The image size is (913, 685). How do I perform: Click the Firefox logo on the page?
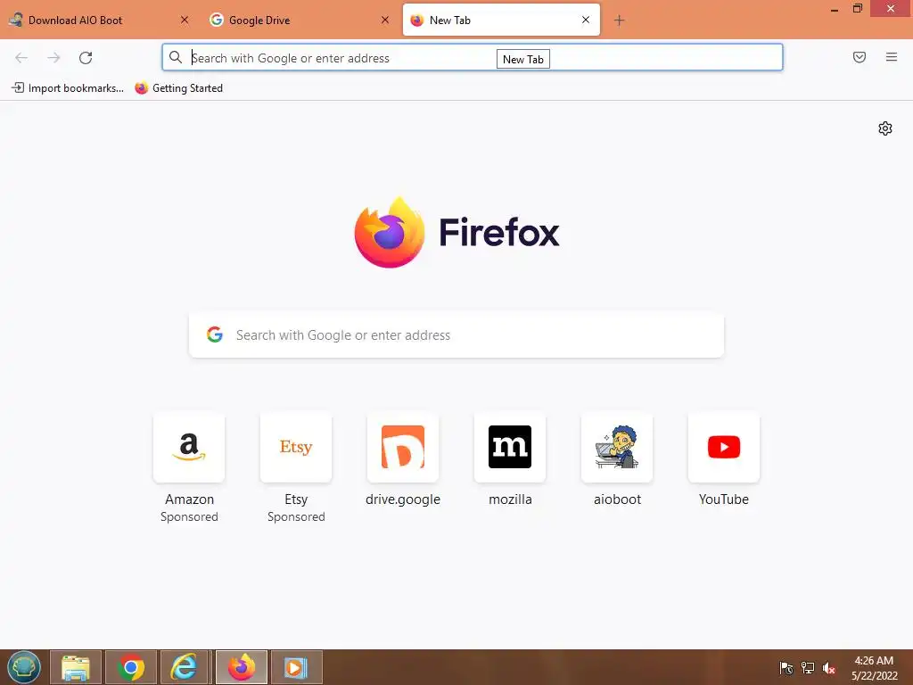(390, 233)
